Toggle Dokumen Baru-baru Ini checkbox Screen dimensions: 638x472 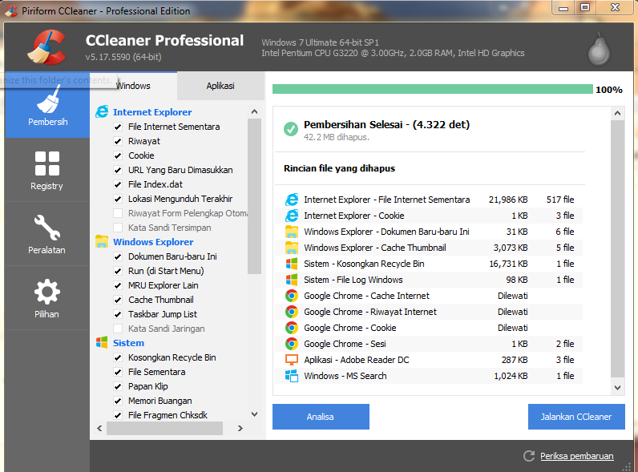[118, 256]
